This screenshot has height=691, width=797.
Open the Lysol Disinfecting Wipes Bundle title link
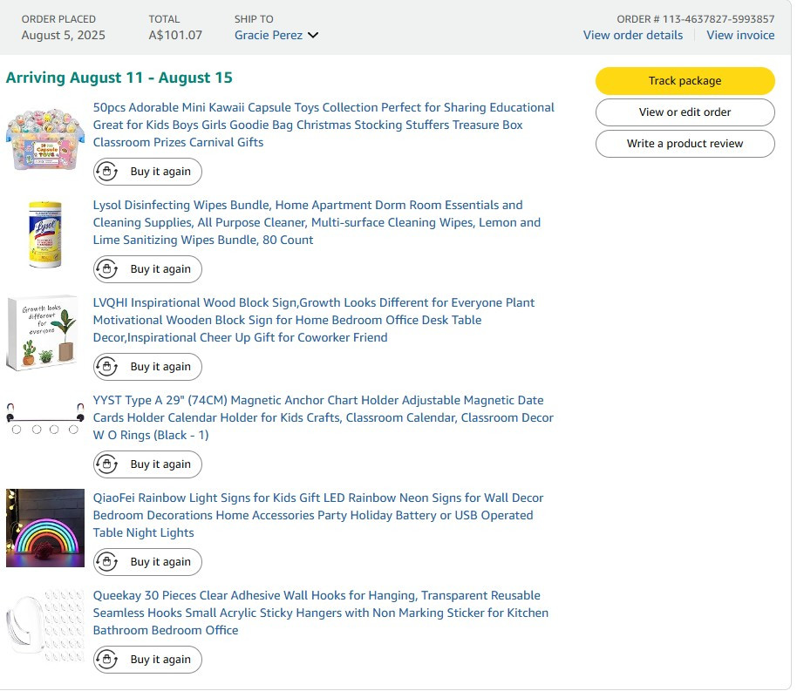pyautogui.click(x=317, y=222)
